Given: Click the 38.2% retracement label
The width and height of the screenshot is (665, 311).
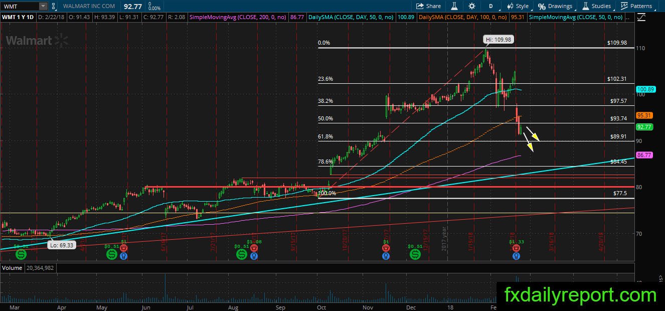Looking at the screenshot, I should [325, 101].
